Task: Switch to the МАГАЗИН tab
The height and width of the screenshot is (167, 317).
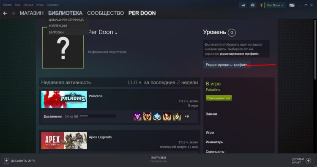Action: 32,13
